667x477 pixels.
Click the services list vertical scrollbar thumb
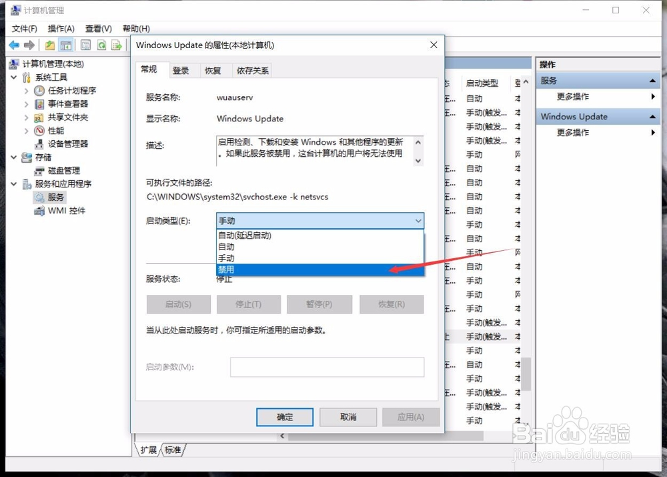[x=527, y=374]
